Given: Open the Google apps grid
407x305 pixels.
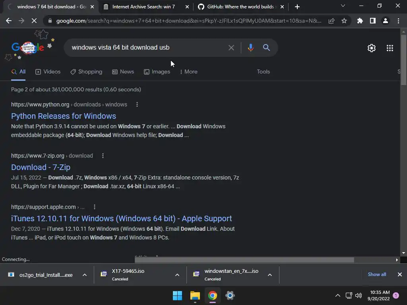Looking at the screenshot, I should pyautogui.click(x=390, y=48).
